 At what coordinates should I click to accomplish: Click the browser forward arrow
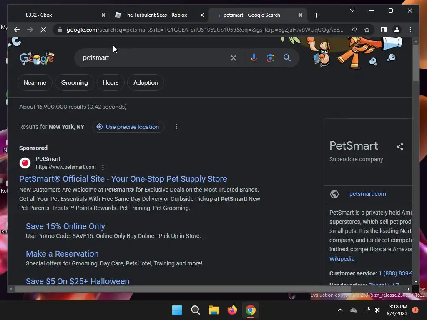(30, 30)
